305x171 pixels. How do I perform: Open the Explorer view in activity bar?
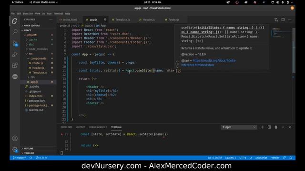(x=15, y=21)
